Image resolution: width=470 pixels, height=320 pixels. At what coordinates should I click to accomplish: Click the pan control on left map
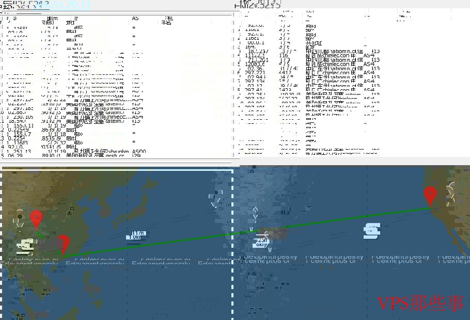tap(20, 216)
